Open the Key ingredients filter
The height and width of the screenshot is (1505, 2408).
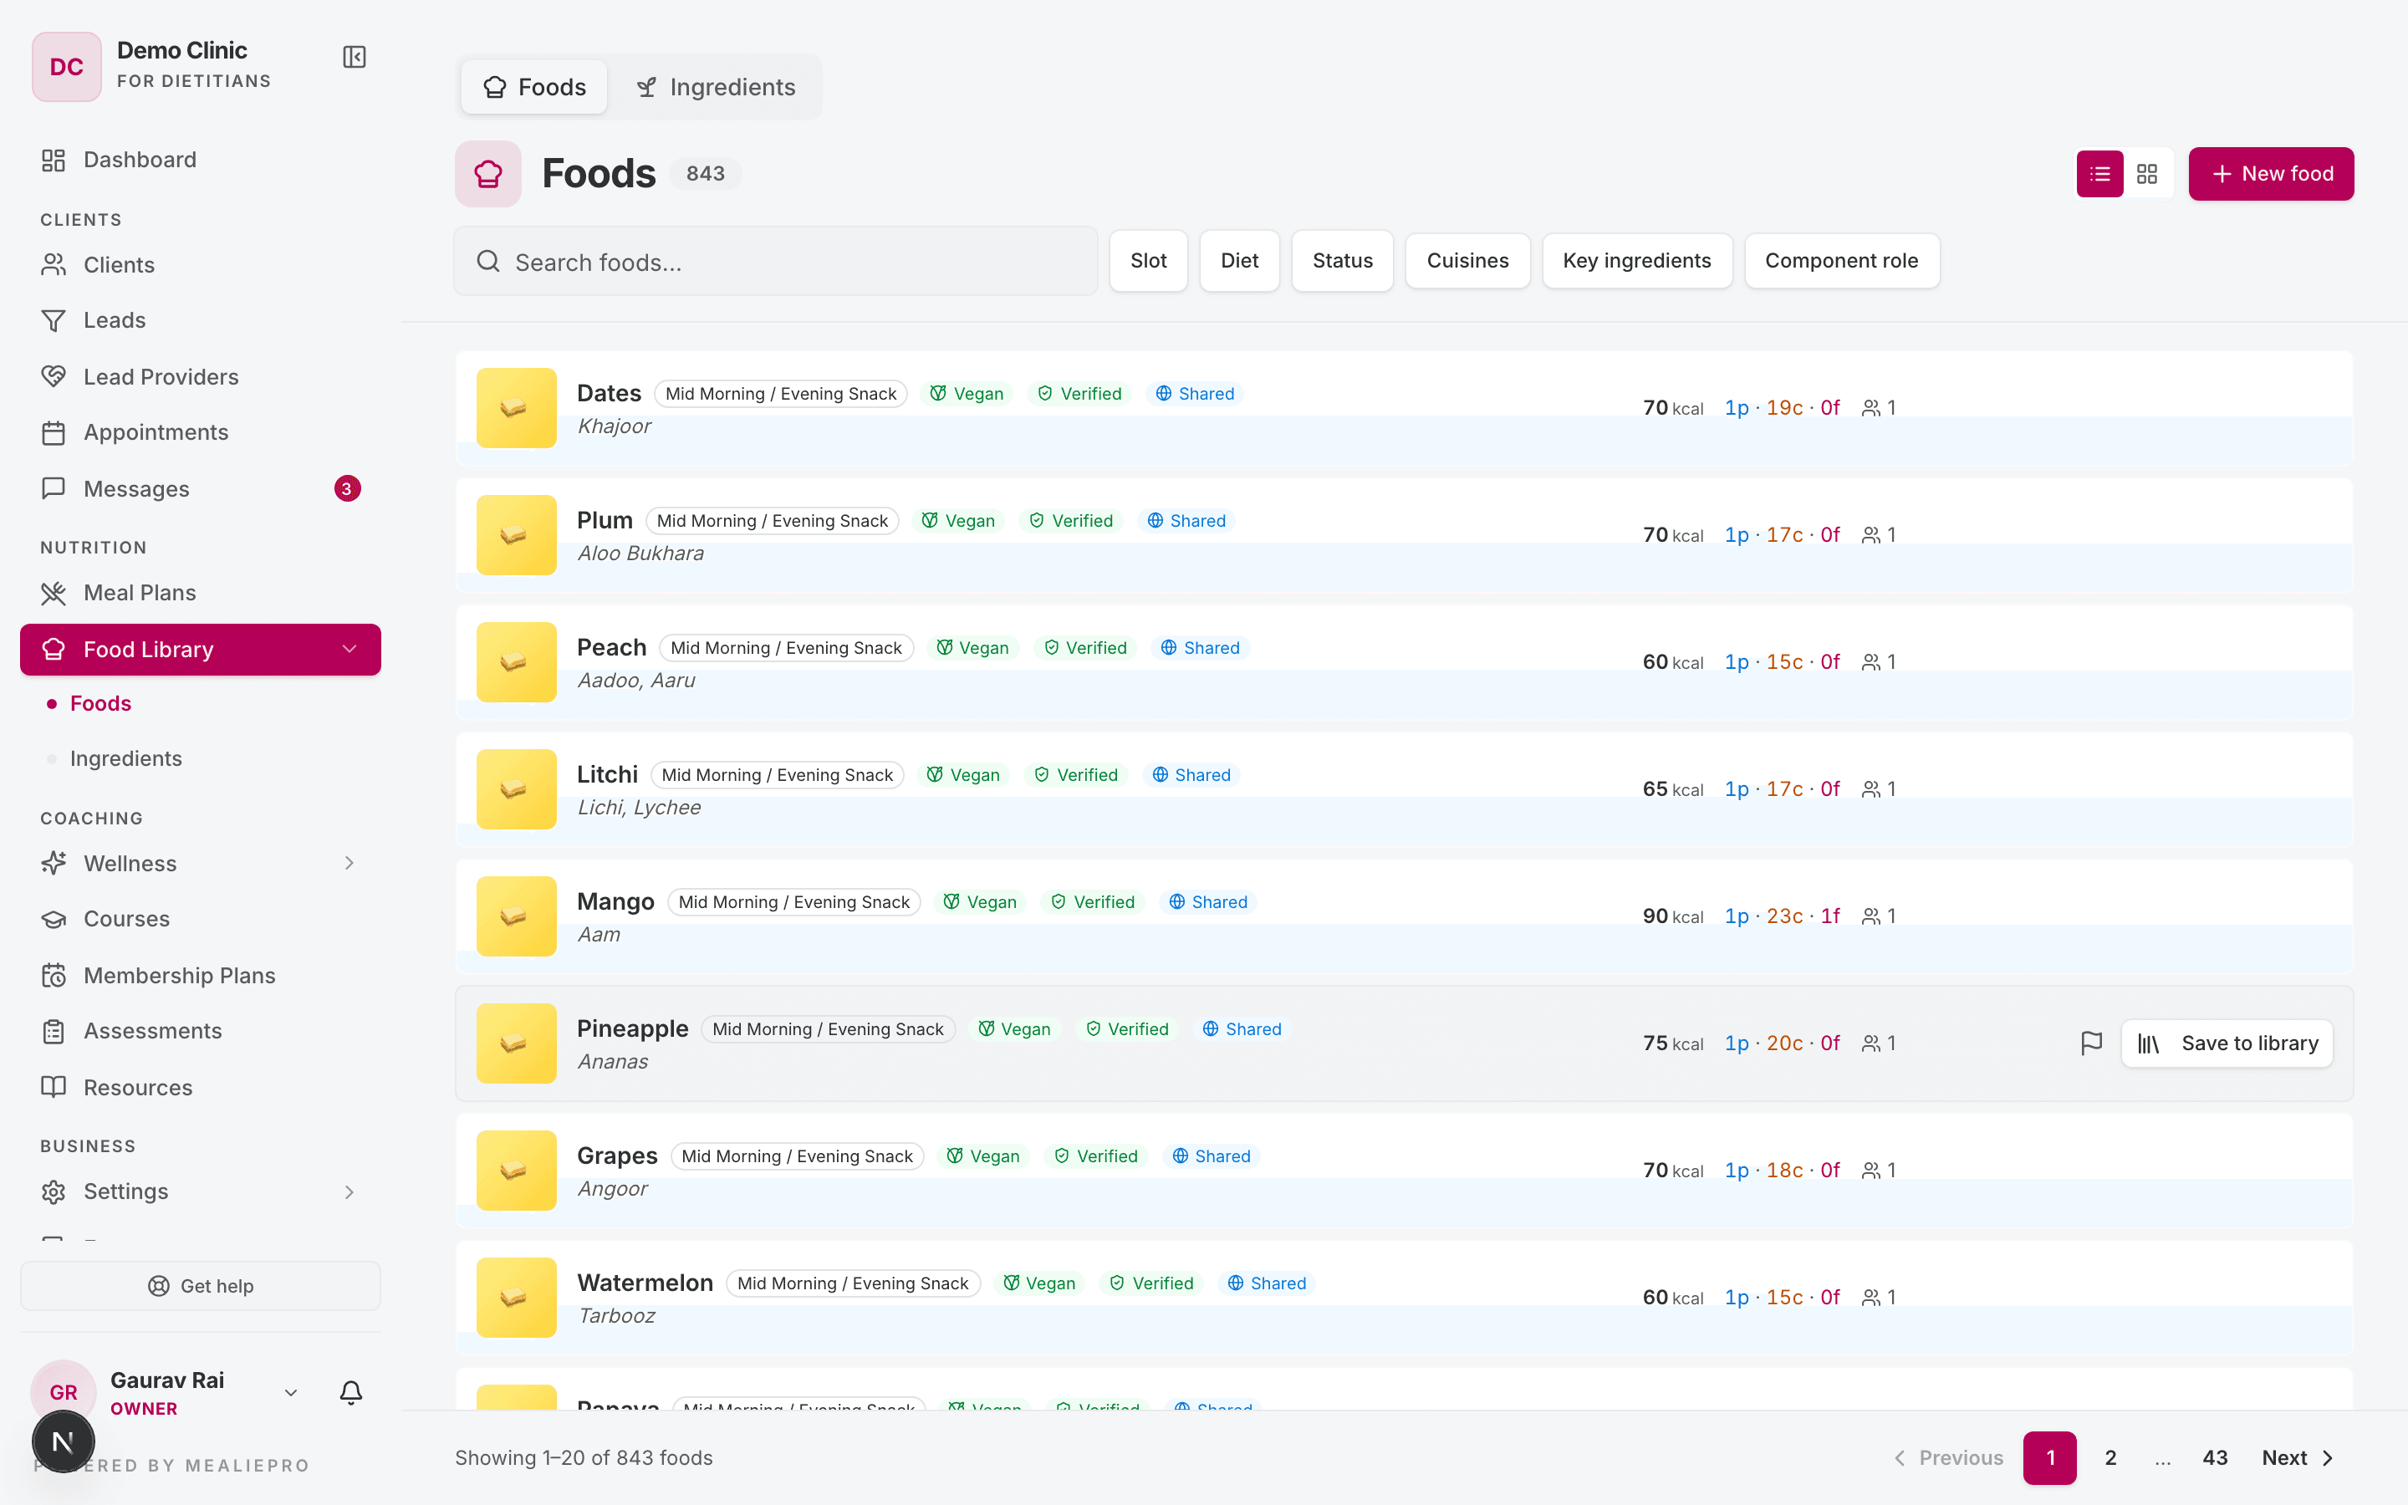pyautogui.click(x=1637, y=261)
